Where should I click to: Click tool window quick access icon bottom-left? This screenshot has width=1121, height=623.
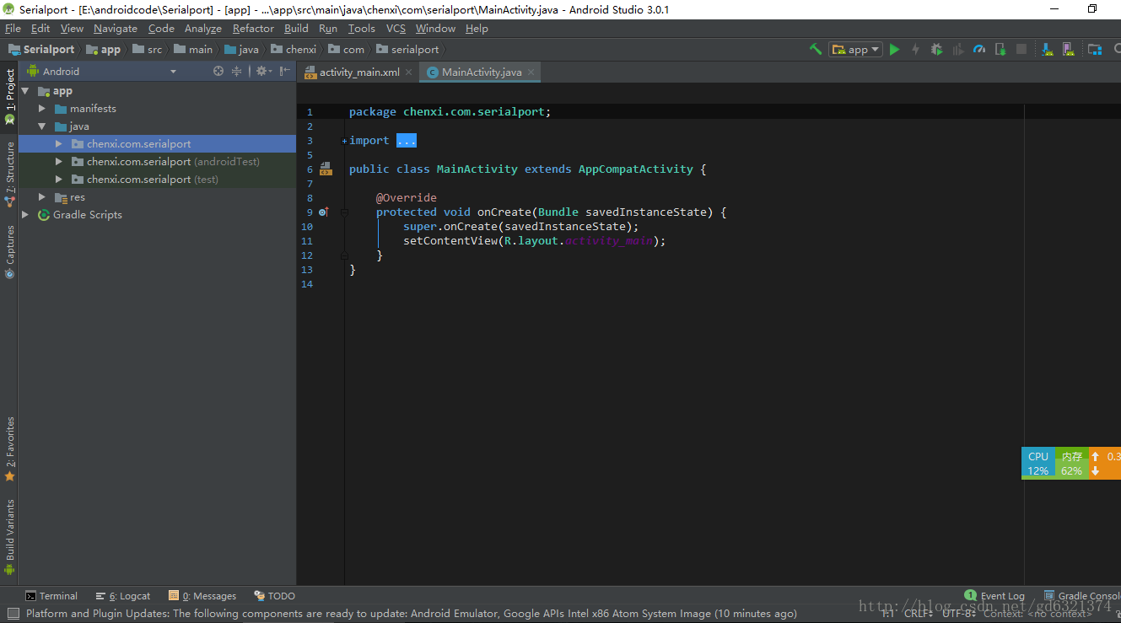[x=13, y=614]
